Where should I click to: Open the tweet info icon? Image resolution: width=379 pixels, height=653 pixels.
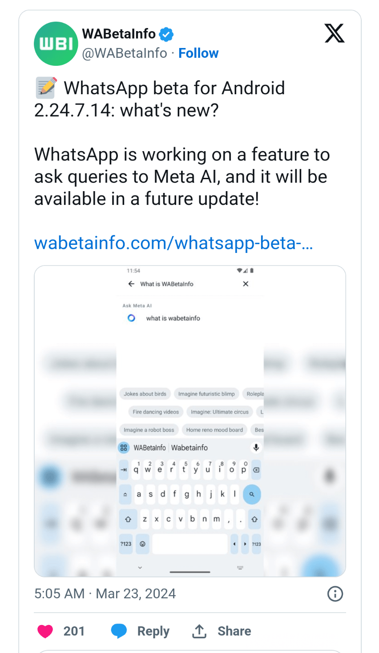[335, 593]
